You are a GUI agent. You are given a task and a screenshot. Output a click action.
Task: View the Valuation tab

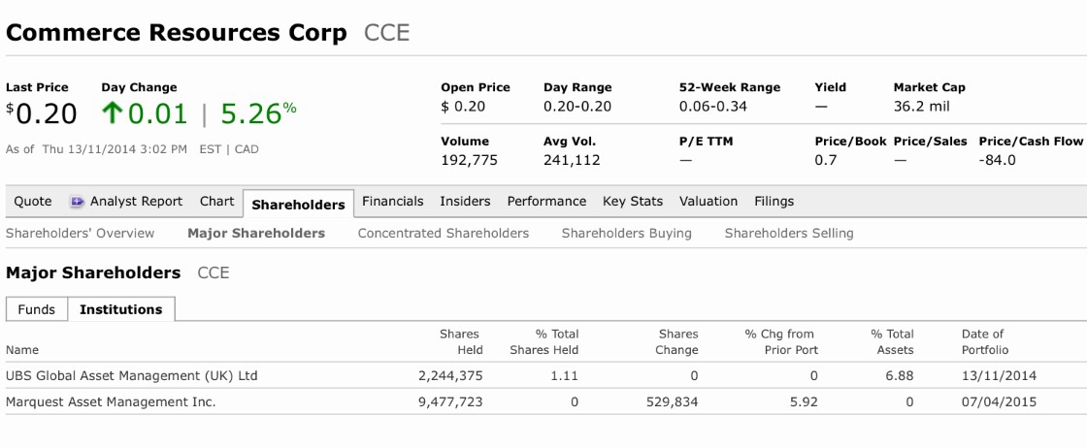point(708,202)
